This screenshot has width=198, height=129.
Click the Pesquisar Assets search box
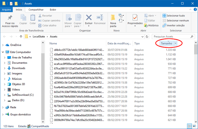(172, 37)
